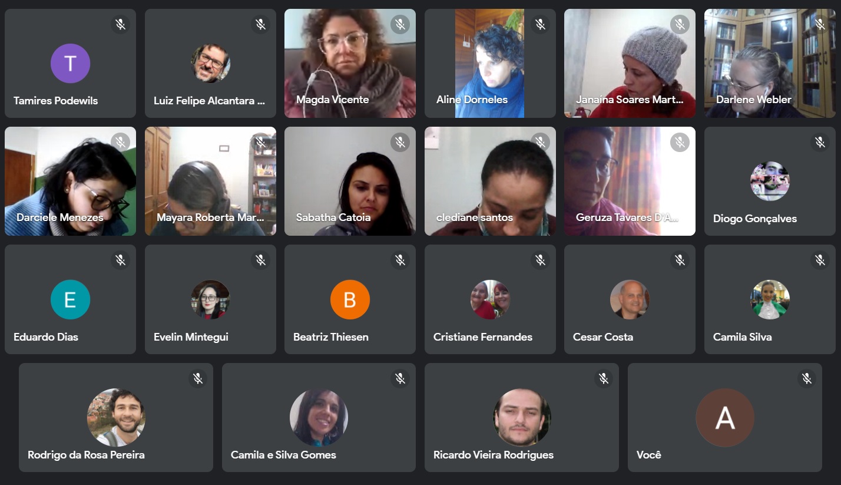Viewport: 841px width, 485px height.
Task: Click muted mic icon on Beatriz Thiesen tile
Action: click(x=400, y=260)
